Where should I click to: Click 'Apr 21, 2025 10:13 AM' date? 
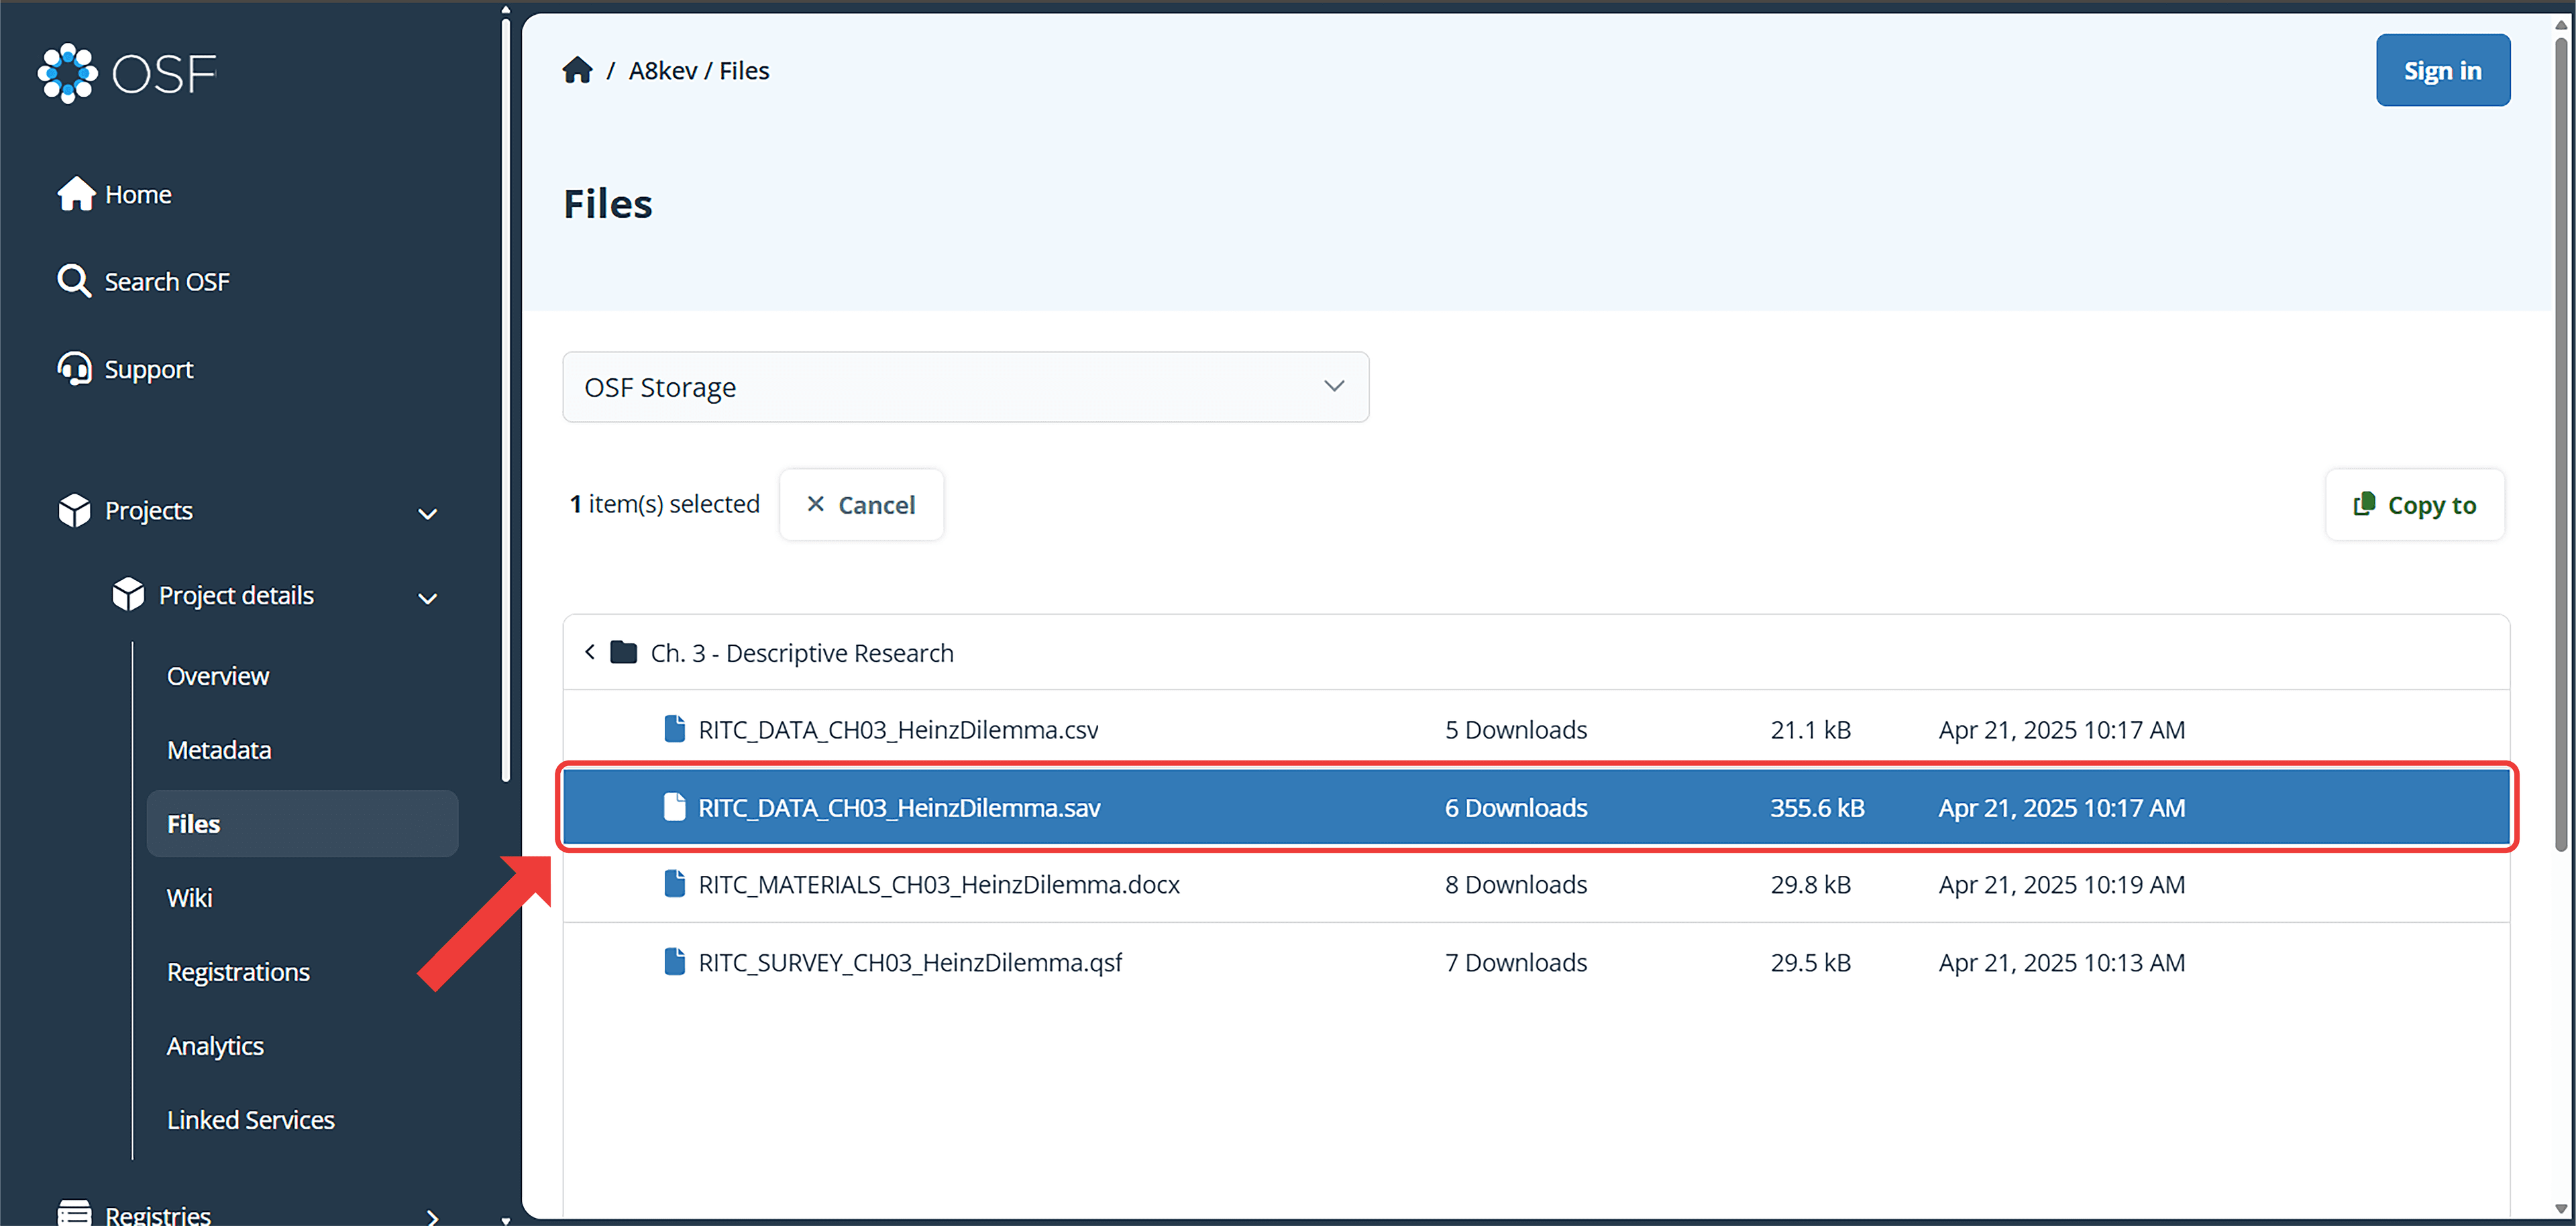2061,962
